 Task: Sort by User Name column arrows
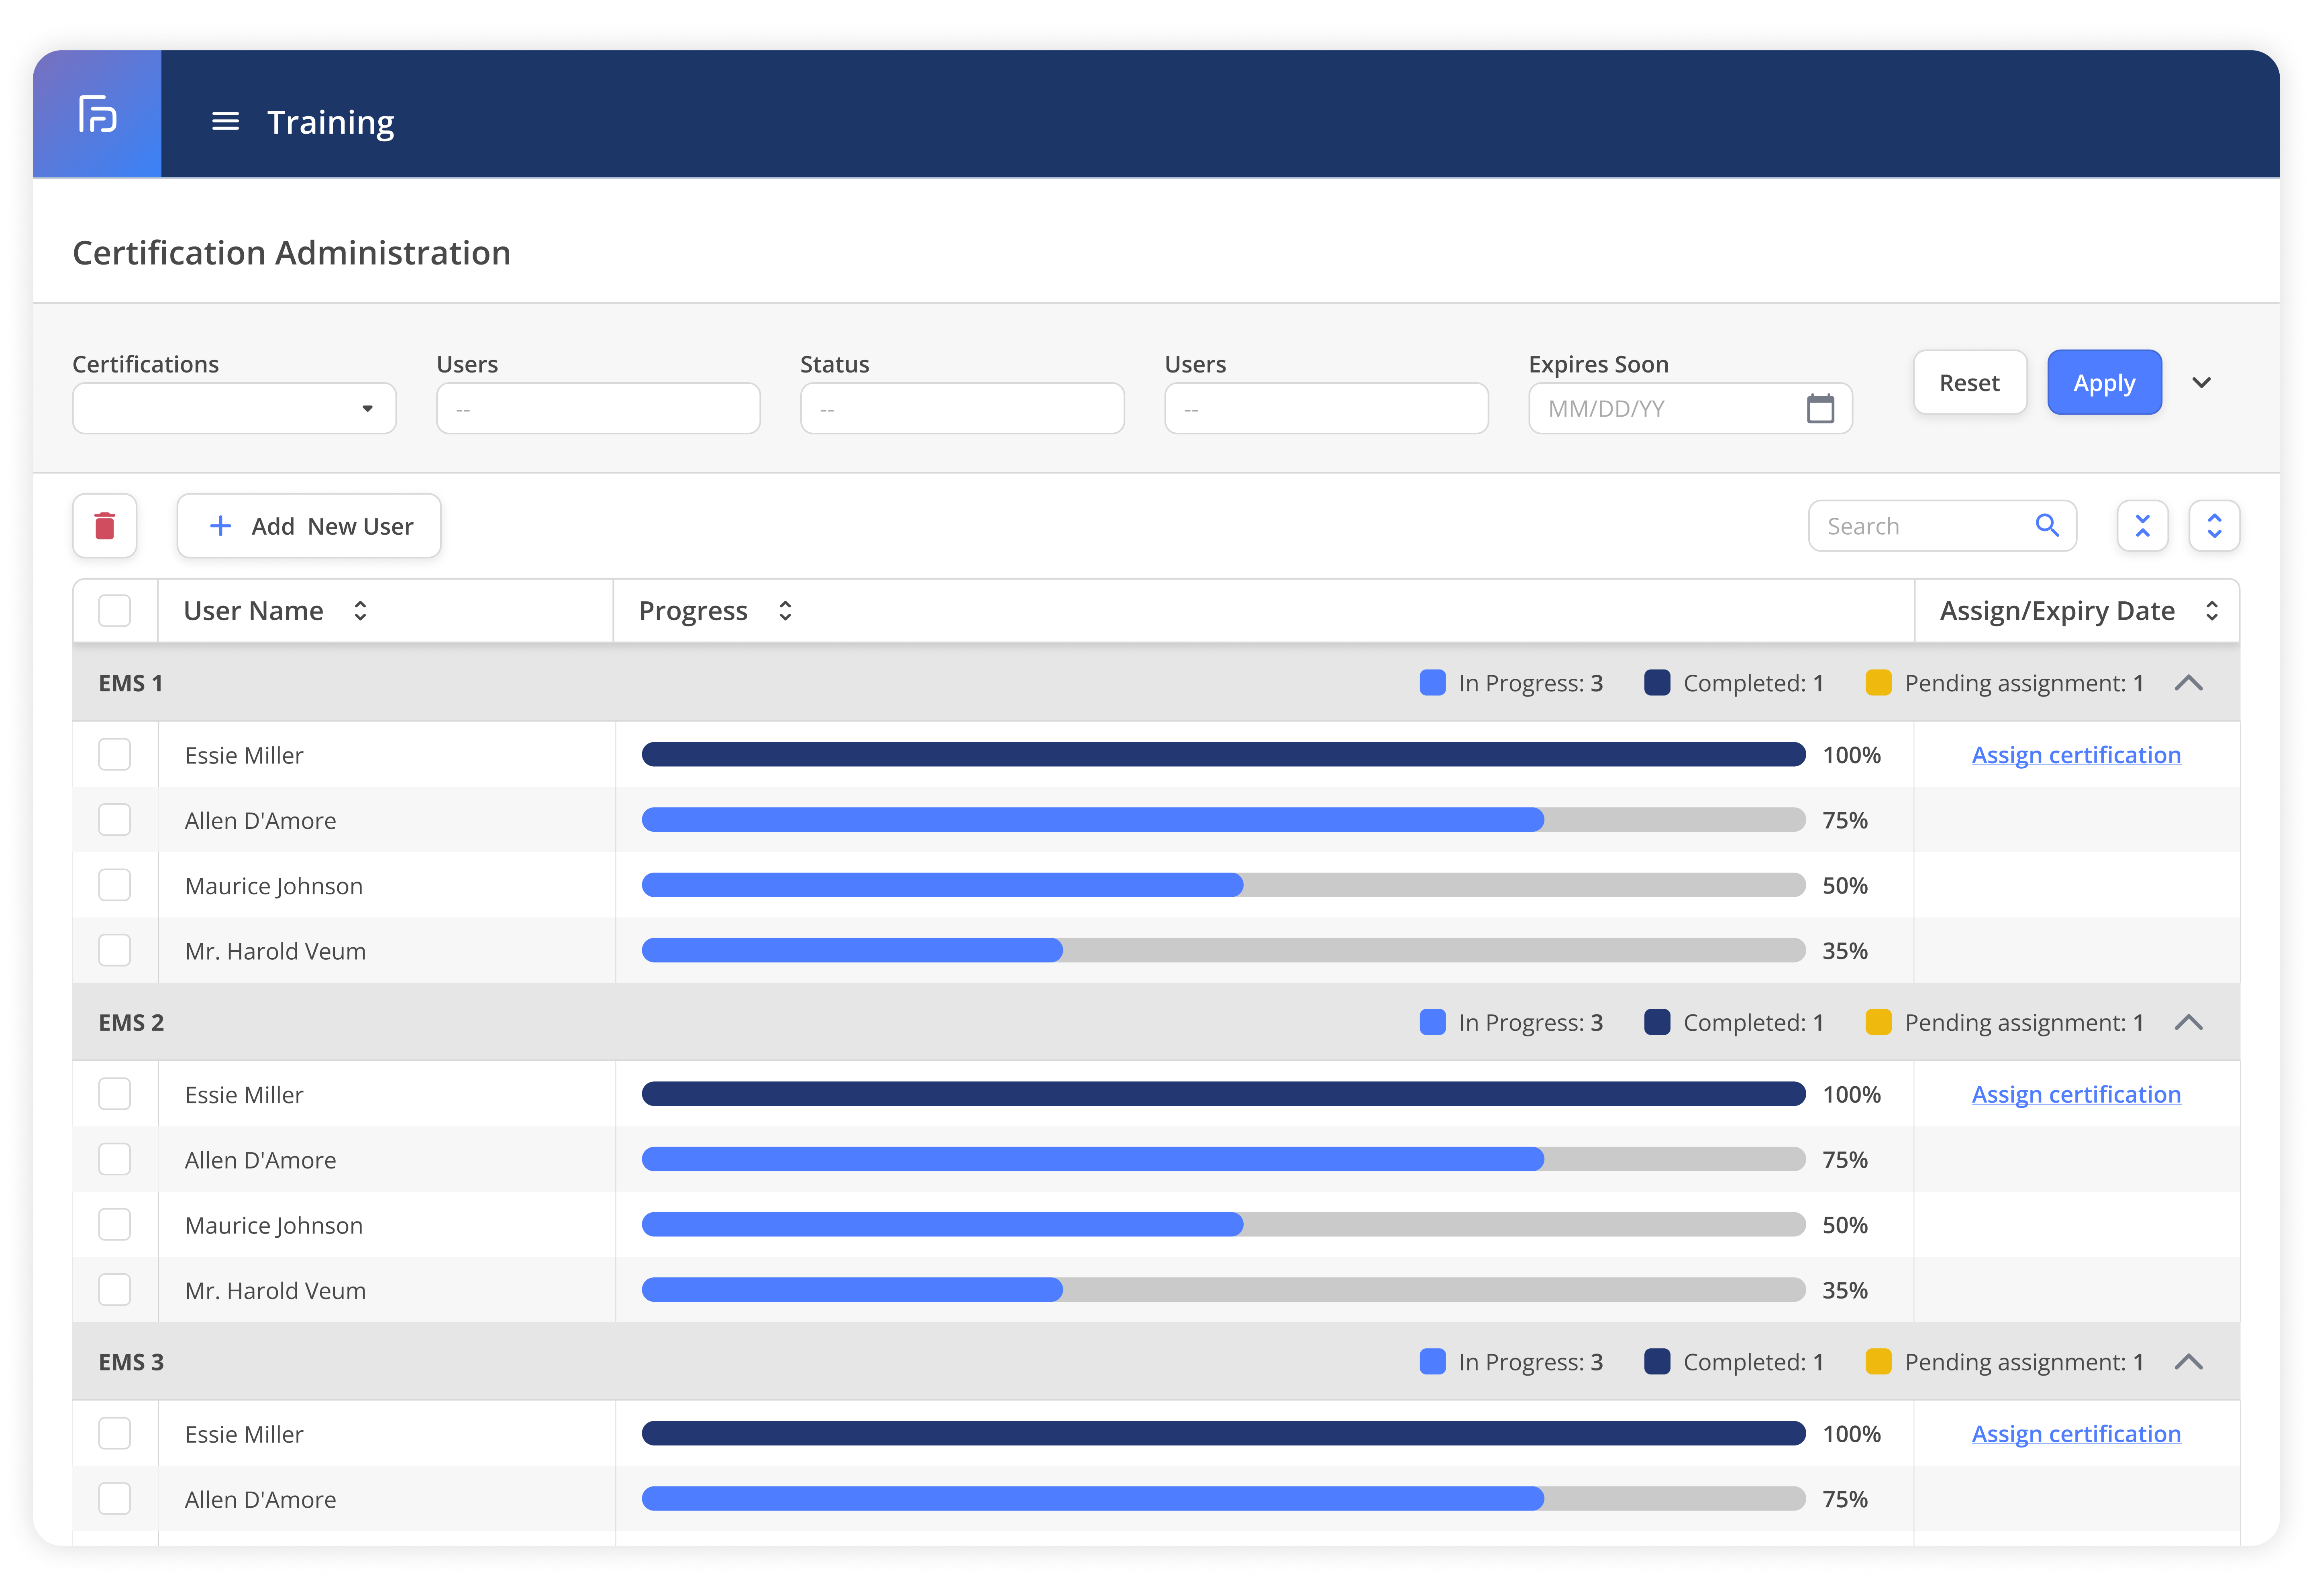[x=361, y=611]
